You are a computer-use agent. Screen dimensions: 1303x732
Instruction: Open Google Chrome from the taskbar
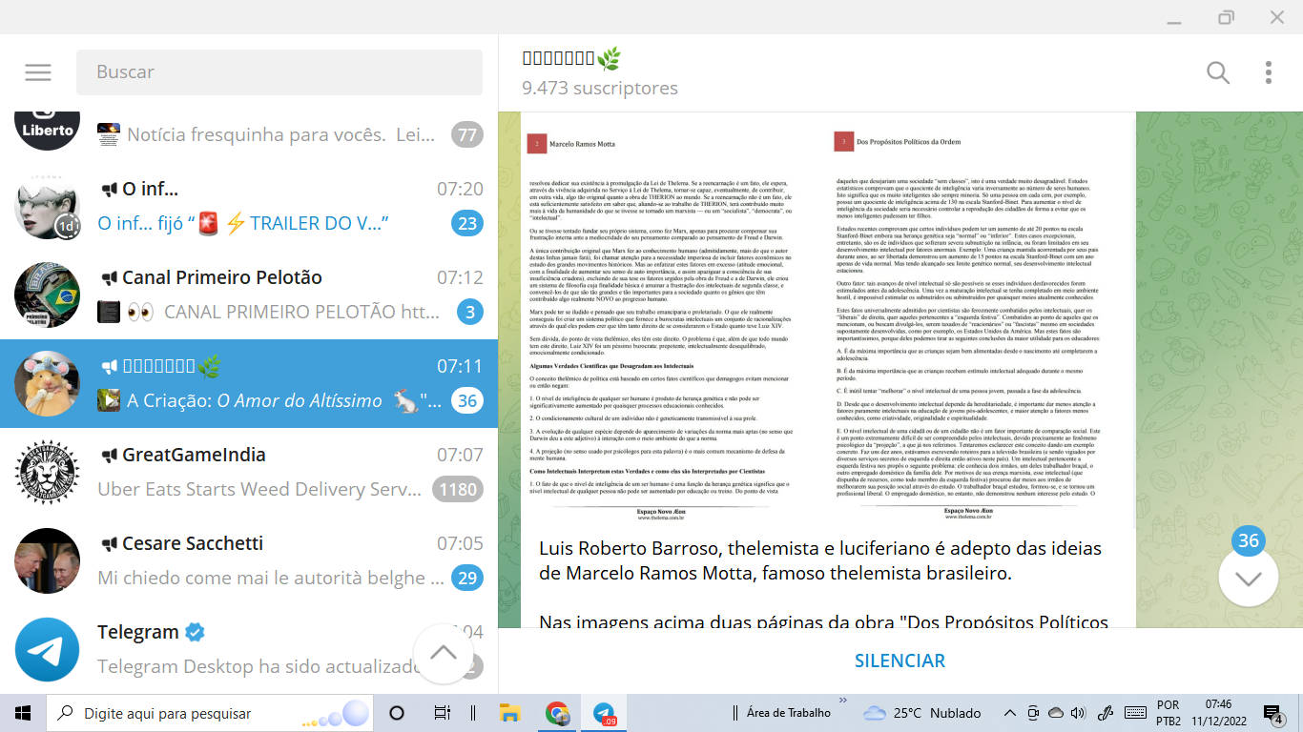[x=557, y=713]
